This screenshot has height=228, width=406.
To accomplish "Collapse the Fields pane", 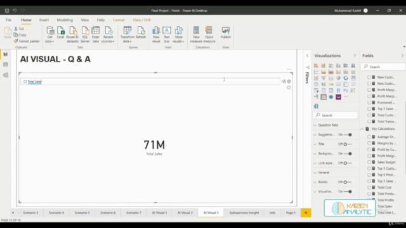I will (402, 56).
